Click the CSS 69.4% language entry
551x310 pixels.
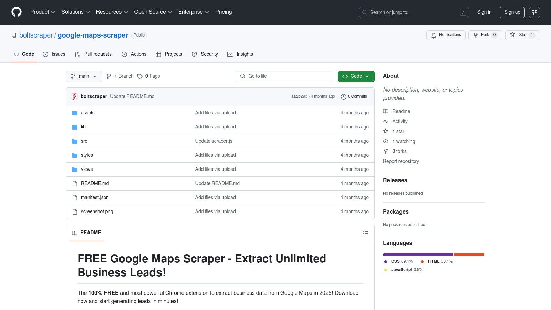point(398,261)
